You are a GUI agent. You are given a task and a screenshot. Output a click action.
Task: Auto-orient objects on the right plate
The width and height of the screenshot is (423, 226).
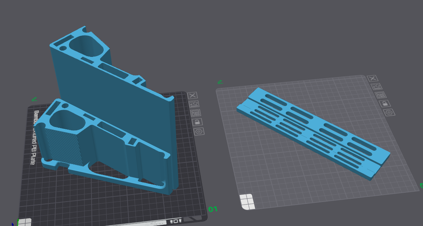[377, 87]
